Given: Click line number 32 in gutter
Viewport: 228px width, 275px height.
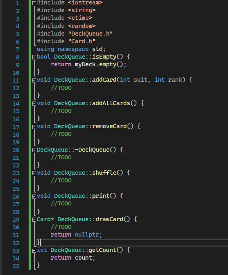Looking at the screenshot, I should click(x=16, y=243).
